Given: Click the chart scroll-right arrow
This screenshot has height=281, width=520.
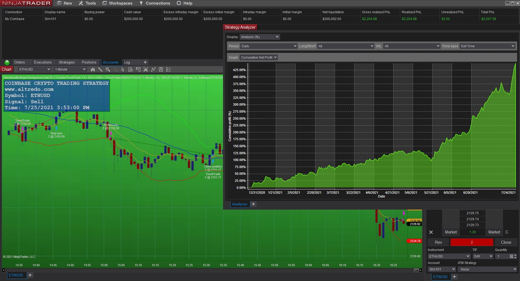Looking at the screenshot, I should pos(421,270).
